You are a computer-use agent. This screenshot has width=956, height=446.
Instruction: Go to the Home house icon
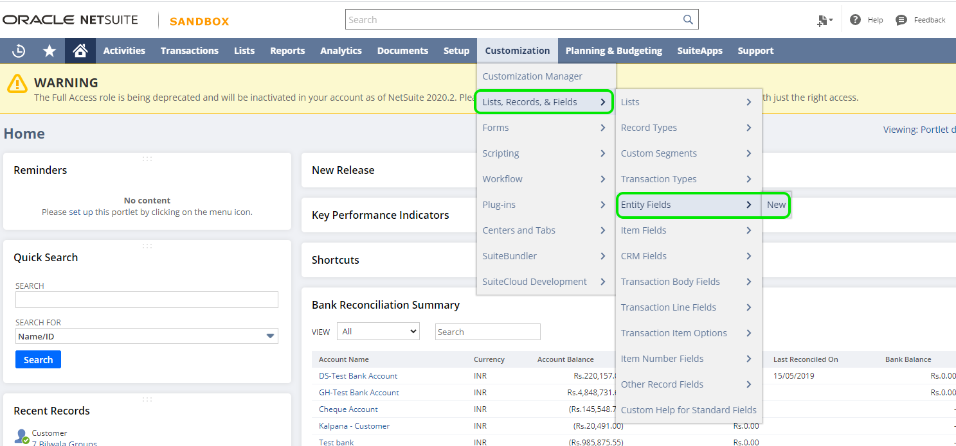[x=80, y=51]
